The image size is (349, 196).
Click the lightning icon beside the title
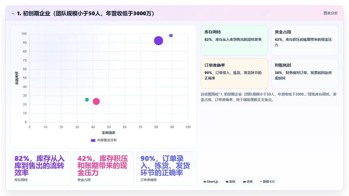(x=13, y=14)
